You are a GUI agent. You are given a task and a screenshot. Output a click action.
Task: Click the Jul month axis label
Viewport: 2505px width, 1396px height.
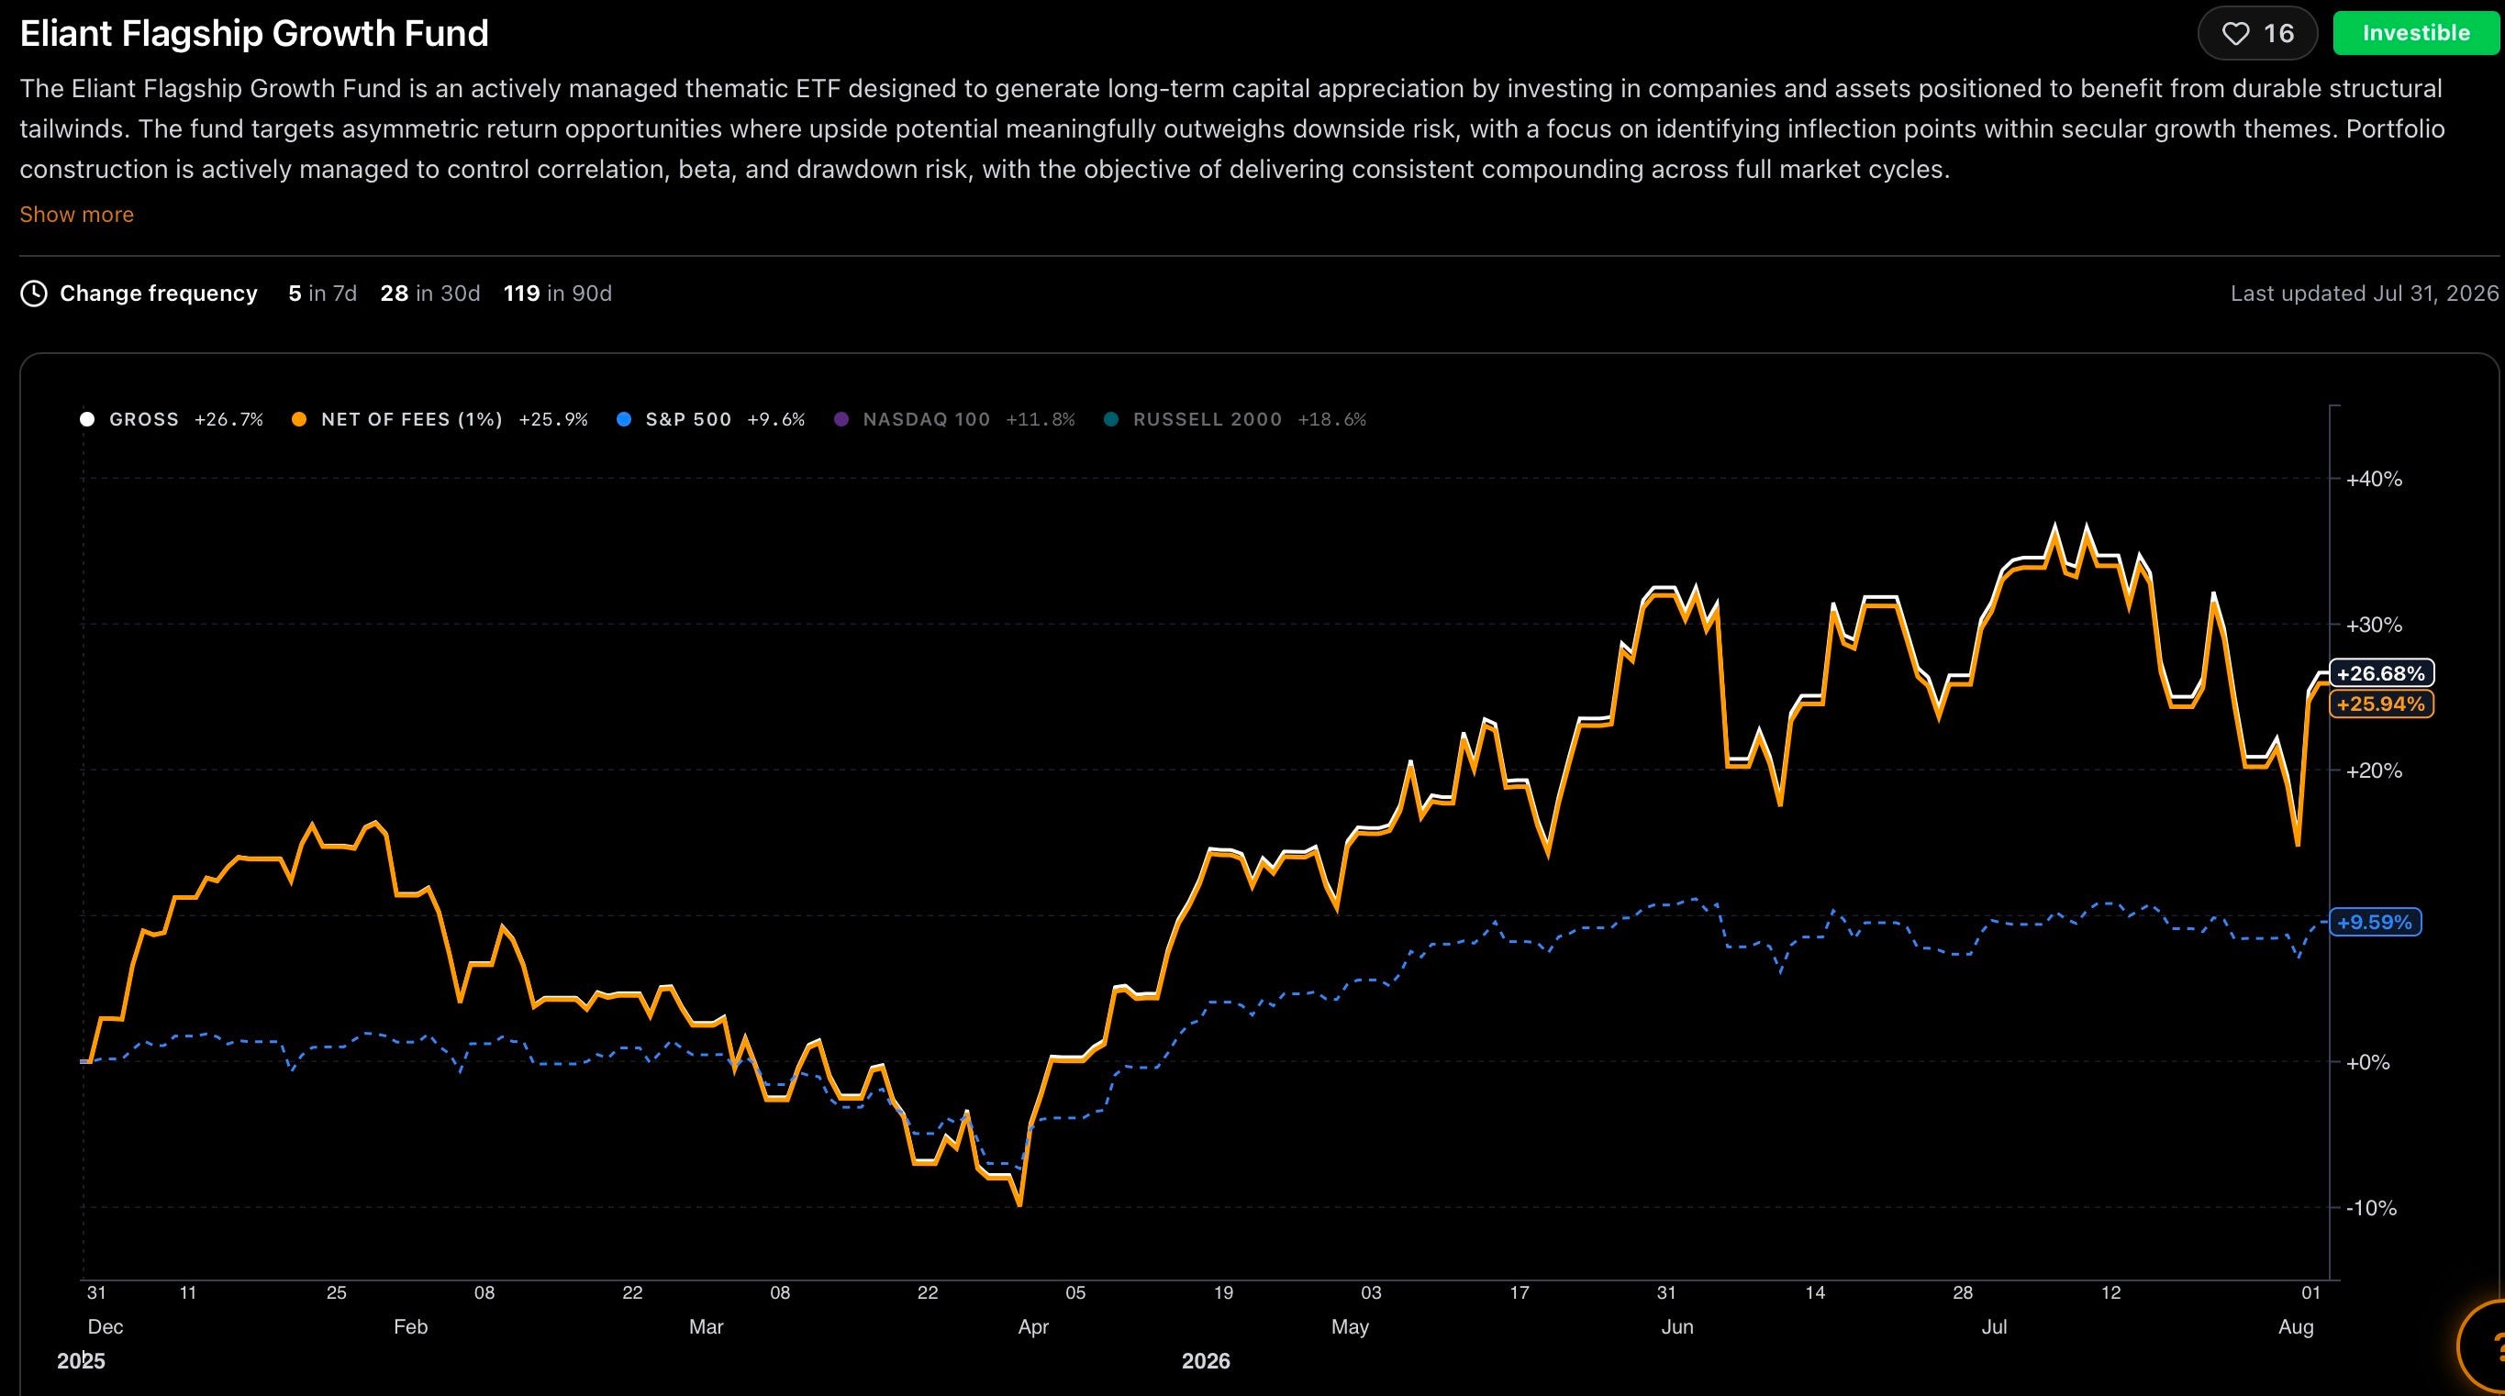point(1994,1327)
